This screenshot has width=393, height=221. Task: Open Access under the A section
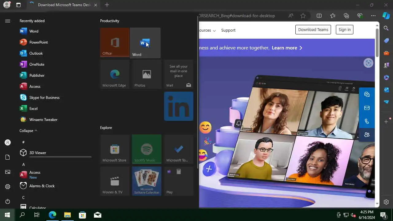coord(55,175)
